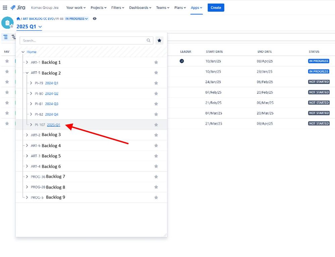Open the 2025 Q1 link in tree
This screenshot has height=257, width=335.
54,125
